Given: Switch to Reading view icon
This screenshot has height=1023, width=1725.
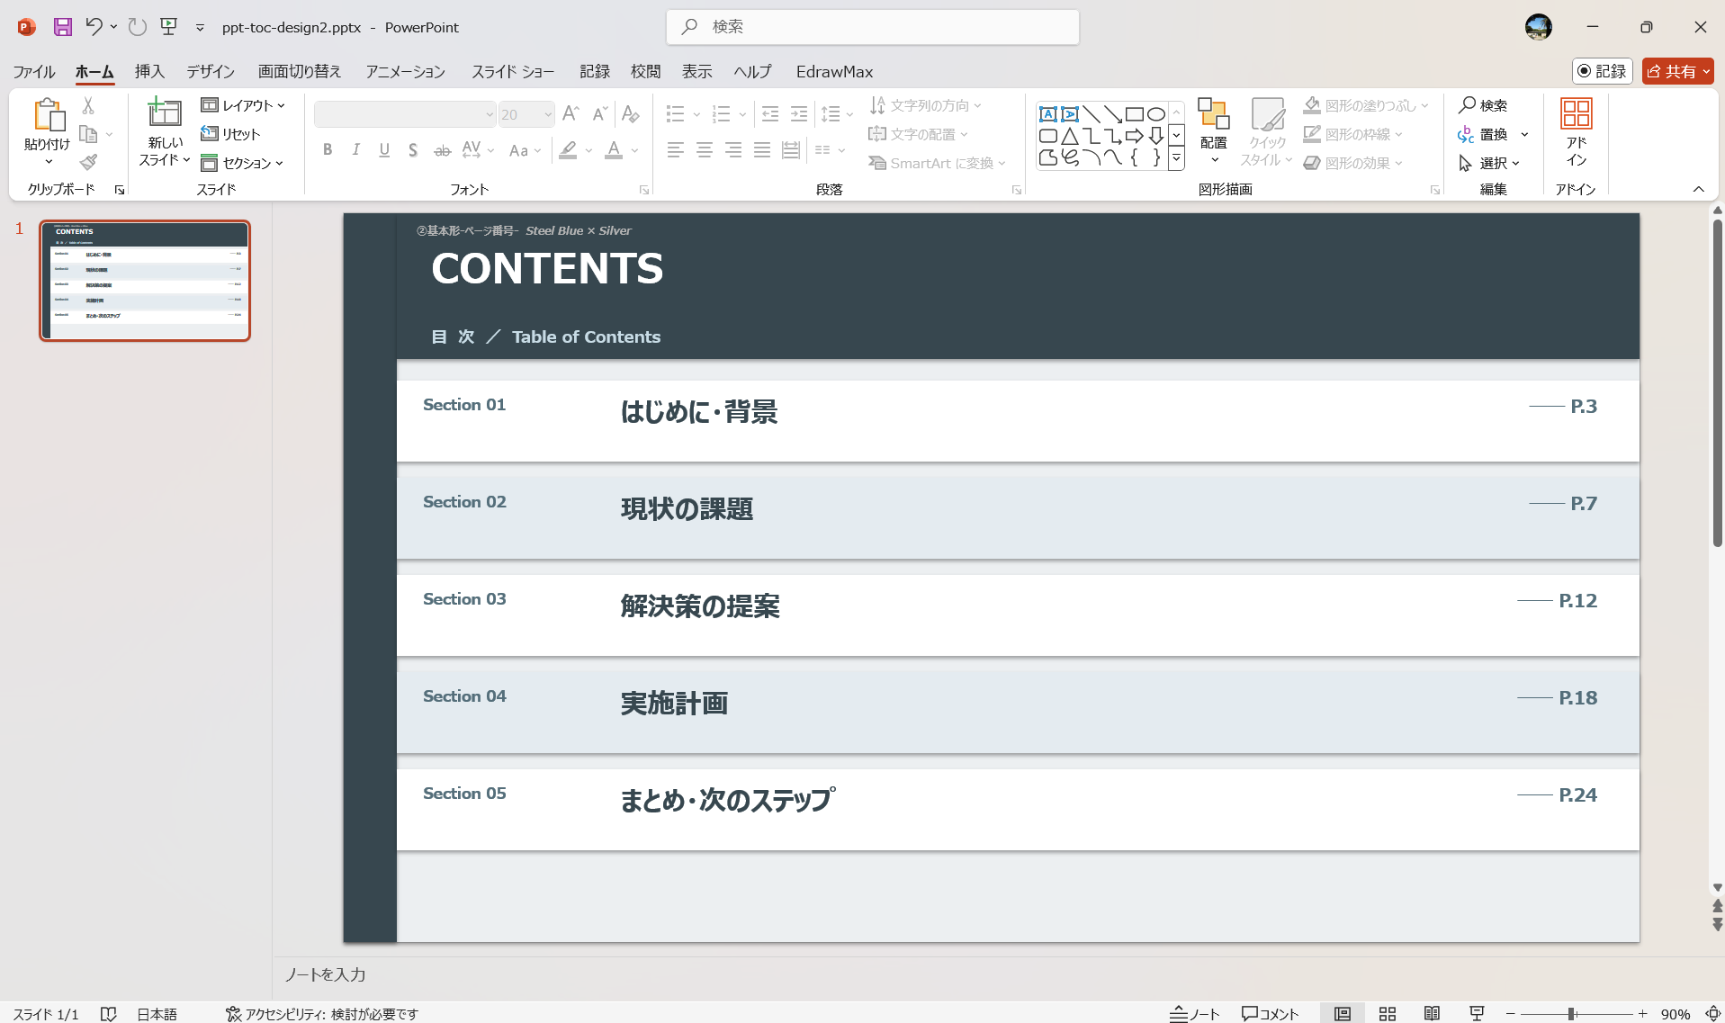Looking at the screenshot, I should point(1432,1013).
